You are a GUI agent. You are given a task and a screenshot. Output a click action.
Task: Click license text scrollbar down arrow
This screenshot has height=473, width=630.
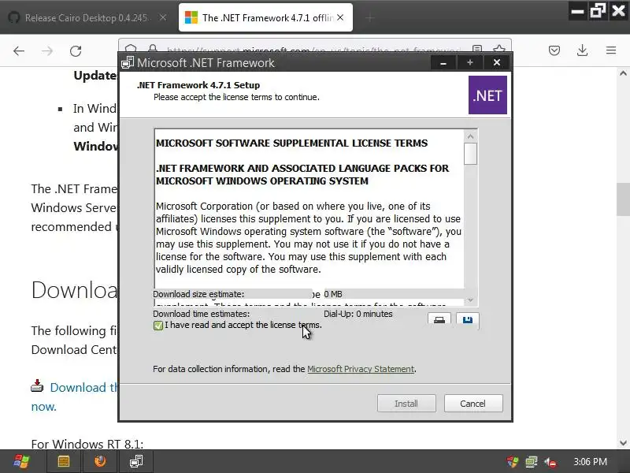pyautogui.click(x=470, y=300)
